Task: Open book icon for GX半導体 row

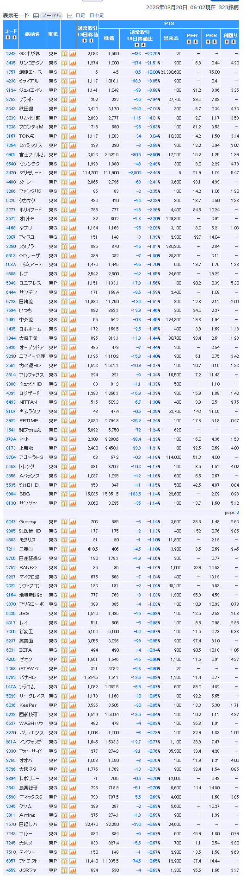Action: pos(64,54)
